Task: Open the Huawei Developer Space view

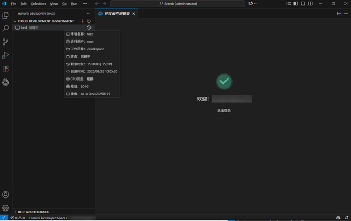Action: [x=5, y=82]
